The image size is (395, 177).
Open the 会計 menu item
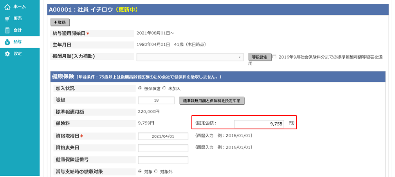click(18, 30)
